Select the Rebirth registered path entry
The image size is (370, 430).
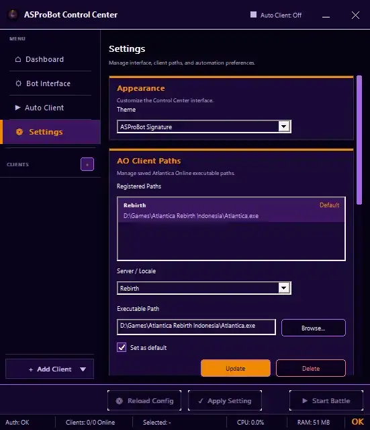click(231, 211)
